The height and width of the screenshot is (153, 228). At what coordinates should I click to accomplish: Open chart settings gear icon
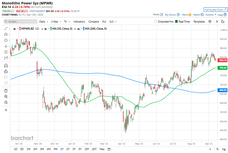point(210,22)
